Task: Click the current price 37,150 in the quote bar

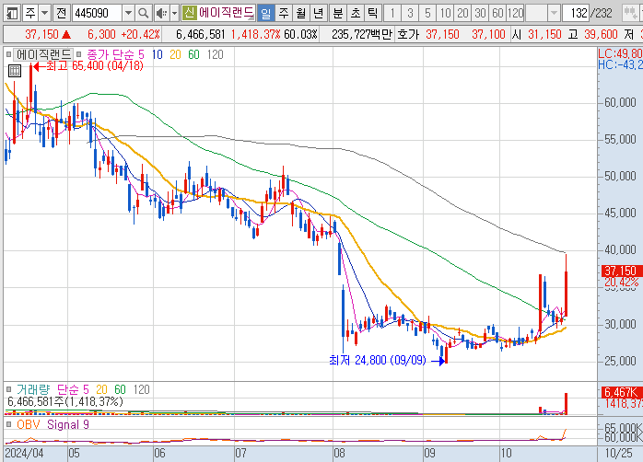Action: 41,34
